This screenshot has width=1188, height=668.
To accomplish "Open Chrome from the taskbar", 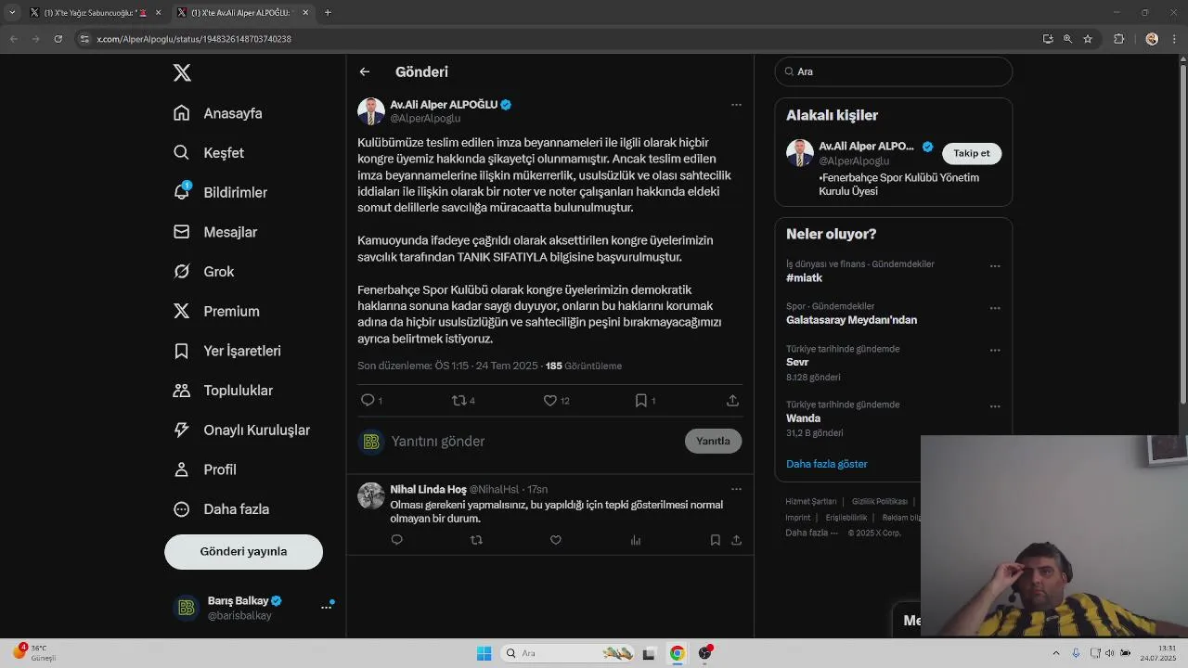I will tap(678, 653).
